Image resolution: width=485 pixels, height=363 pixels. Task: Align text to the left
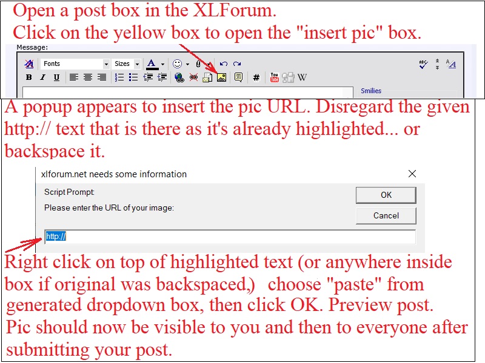tap(73, 77)
